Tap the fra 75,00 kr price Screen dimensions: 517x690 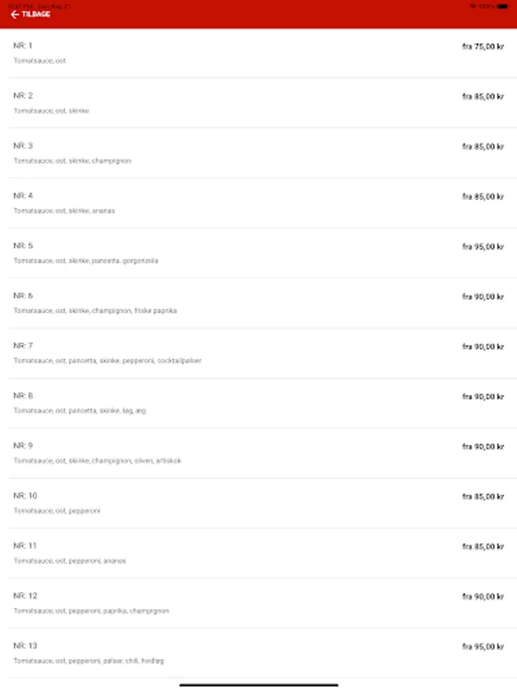click(x=483, y=47)
